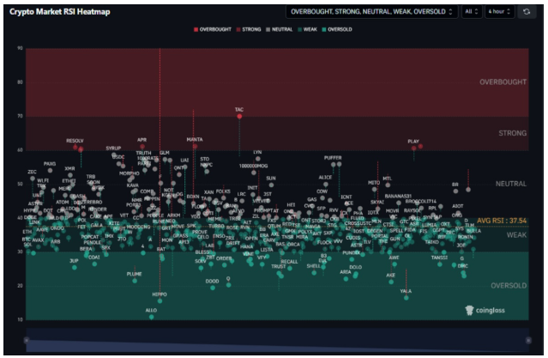Click the left handle of range slider

click(27, 341)
